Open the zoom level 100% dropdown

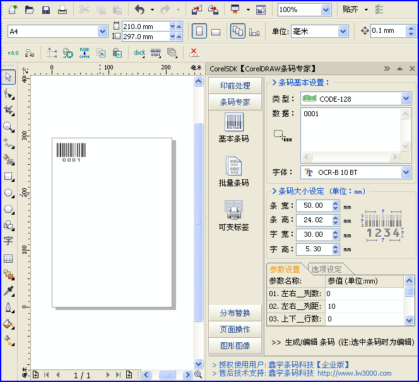pyautogui.click(x=326, y=10)
